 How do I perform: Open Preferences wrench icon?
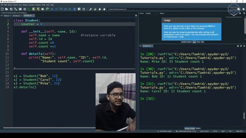[x=91, y=9]
